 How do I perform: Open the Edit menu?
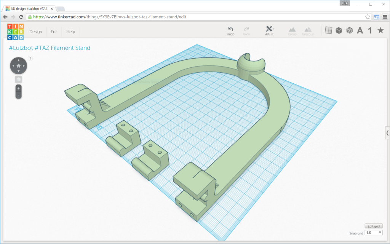54,32
